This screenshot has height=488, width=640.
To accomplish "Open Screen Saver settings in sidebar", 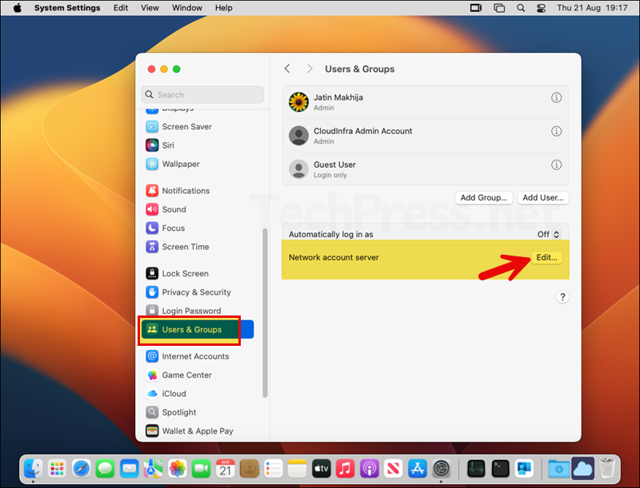I will 178,127.
